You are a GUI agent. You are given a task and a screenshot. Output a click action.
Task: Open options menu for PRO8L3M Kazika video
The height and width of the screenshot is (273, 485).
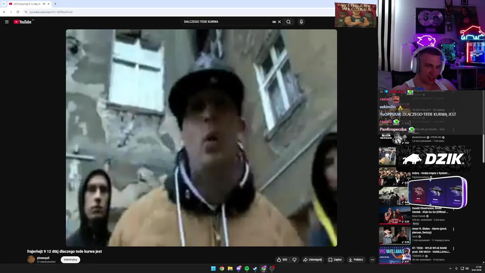point(453,130)
